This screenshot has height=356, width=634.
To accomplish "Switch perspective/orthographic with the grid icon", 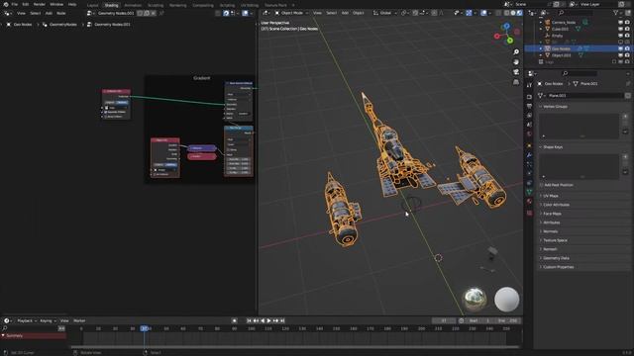I will pos(516,82).
